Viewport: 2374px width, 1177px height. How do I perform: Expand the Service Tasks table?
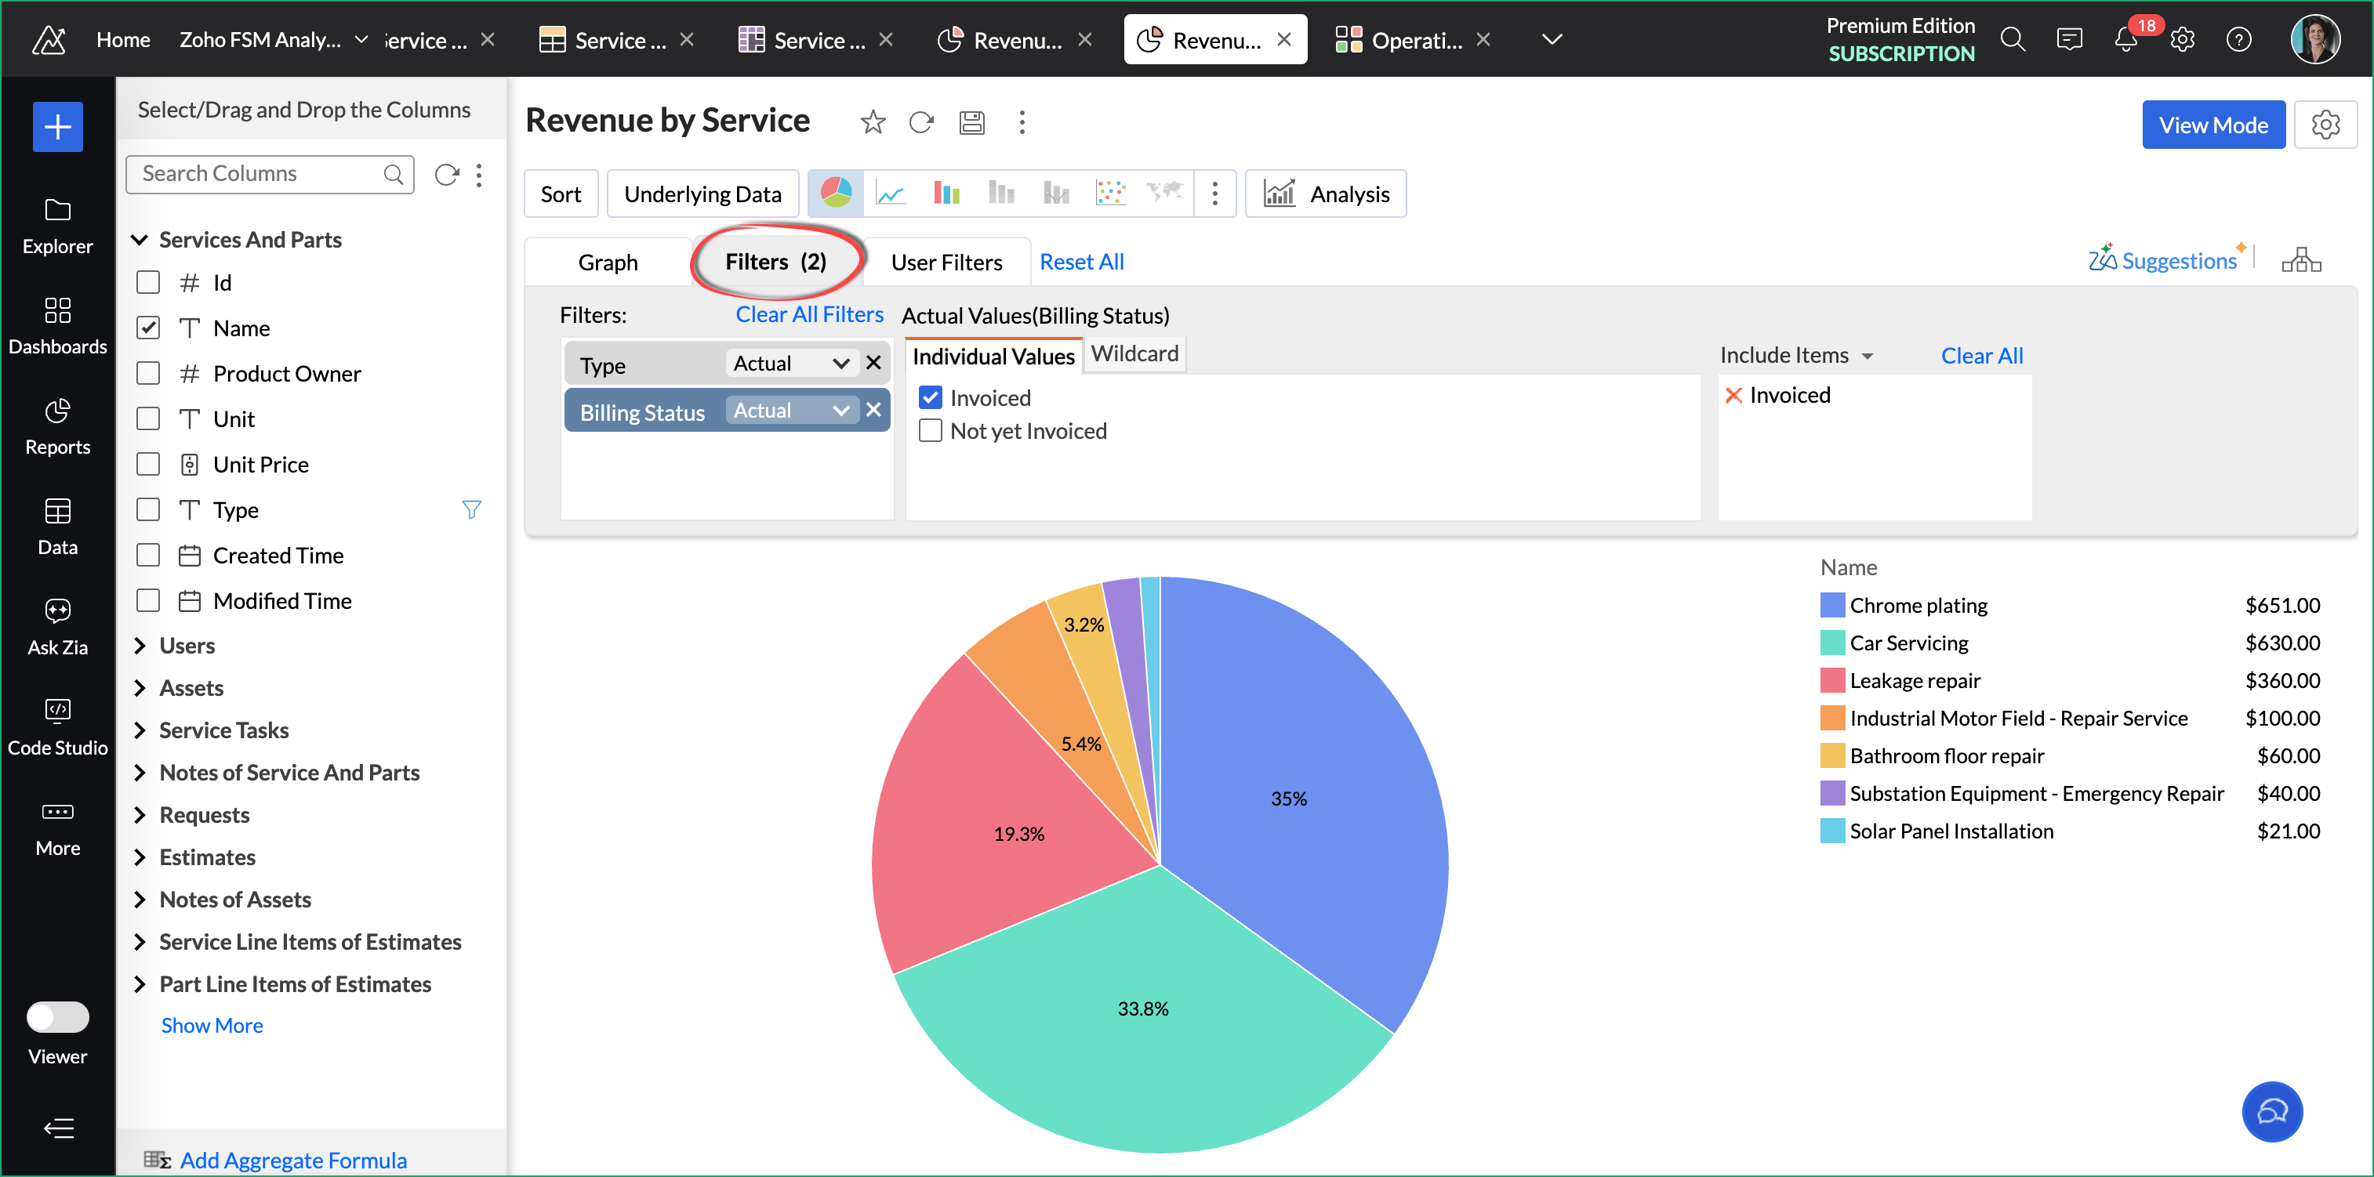tap(140, 730)
